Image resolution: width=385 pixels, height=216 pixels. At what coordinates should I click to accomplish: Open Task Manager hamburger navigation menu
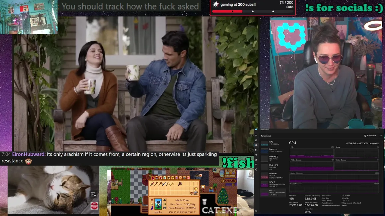pyautogui.click(x=256, y=135)
